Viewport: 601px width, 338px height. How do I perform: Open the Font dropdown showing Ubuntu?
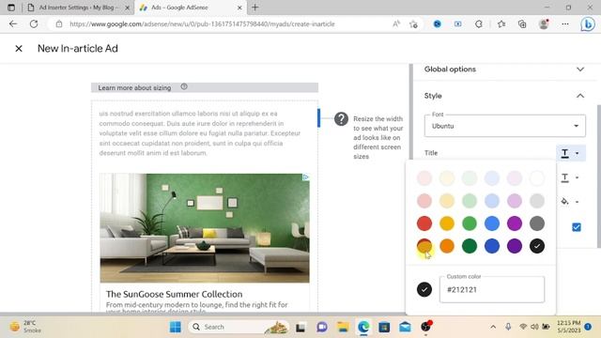tap(504, 126)
